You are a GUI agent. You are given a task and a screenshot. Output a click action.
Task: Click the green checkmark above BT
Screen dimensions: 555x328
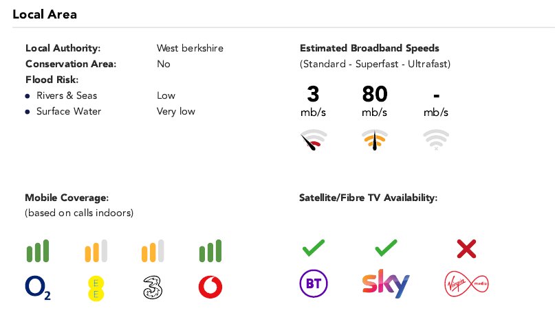[314, 248]
